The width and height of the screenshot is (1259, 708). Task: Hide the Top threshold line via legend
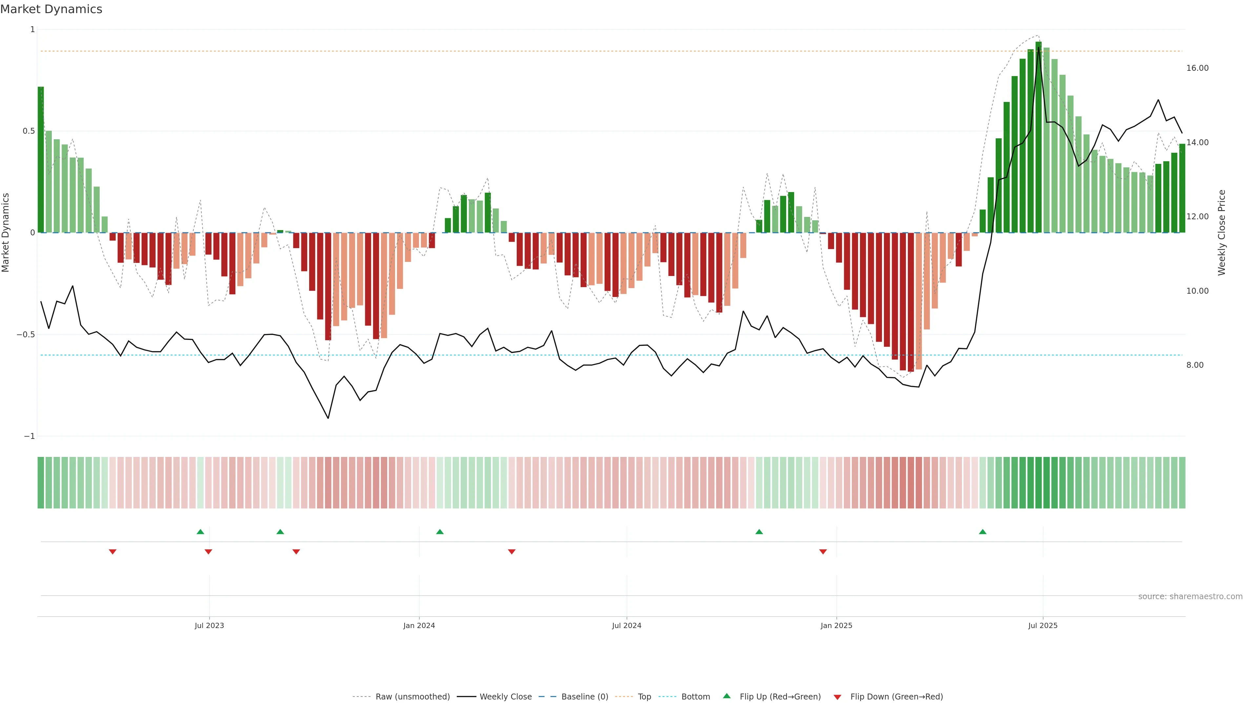pyautogui.click(x=644, y=697)
